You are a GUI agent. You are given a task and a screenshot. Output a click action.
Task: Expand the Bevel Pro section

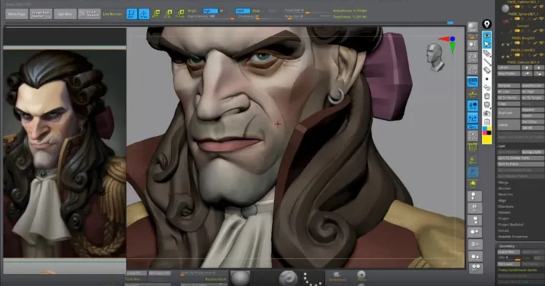pyautogui.click(x=506, y=194)
